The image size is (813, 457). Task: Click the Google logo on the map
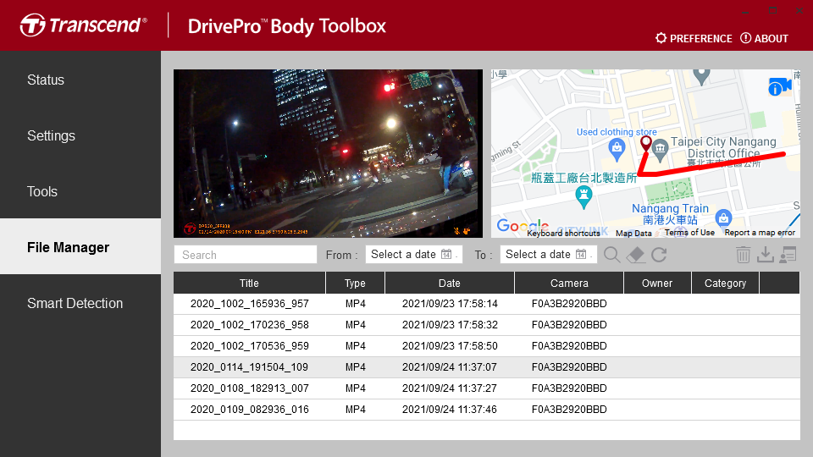[523, 226]
